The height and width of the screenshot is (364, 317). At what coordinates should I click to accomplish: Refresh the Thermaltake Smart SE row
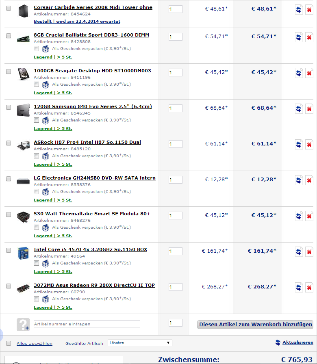(x=299, y=216)
